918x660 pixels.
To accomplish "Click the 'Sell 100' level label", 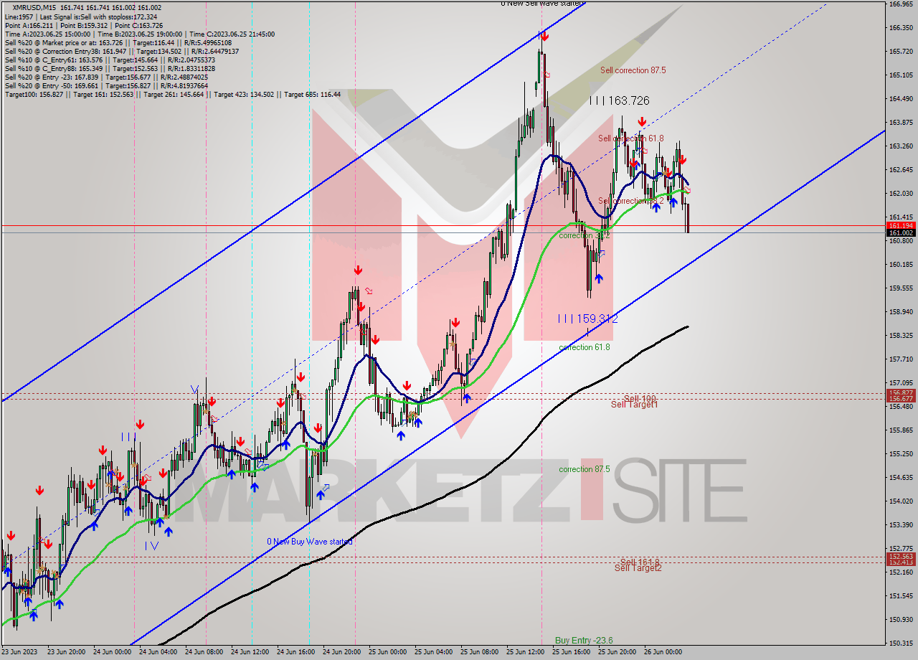I will pos(640,398).
